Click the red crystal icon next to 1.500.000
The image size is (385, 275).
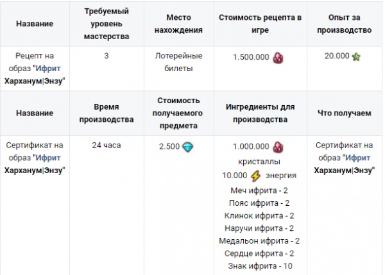278,58
